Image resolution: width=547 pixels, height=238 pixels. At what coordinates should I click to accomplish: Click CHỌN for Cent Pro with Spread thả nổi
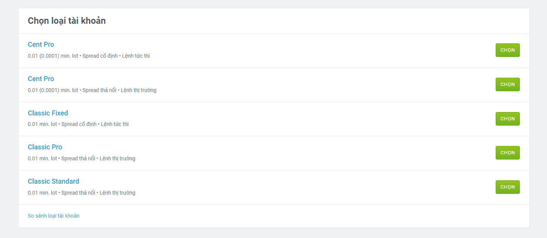click(x=507, y=84)
